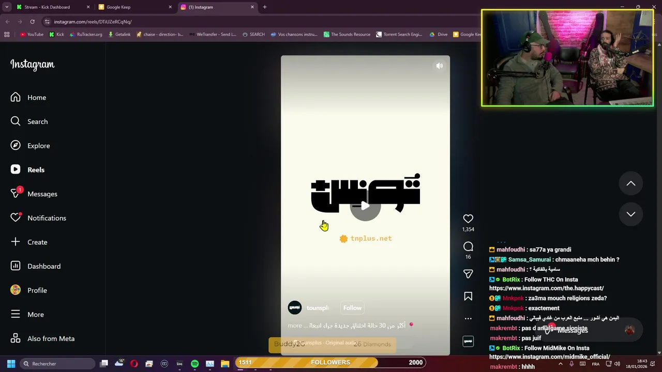662x372 pixels.
Task: Go to the previous reel
Action: coord(631,183)
